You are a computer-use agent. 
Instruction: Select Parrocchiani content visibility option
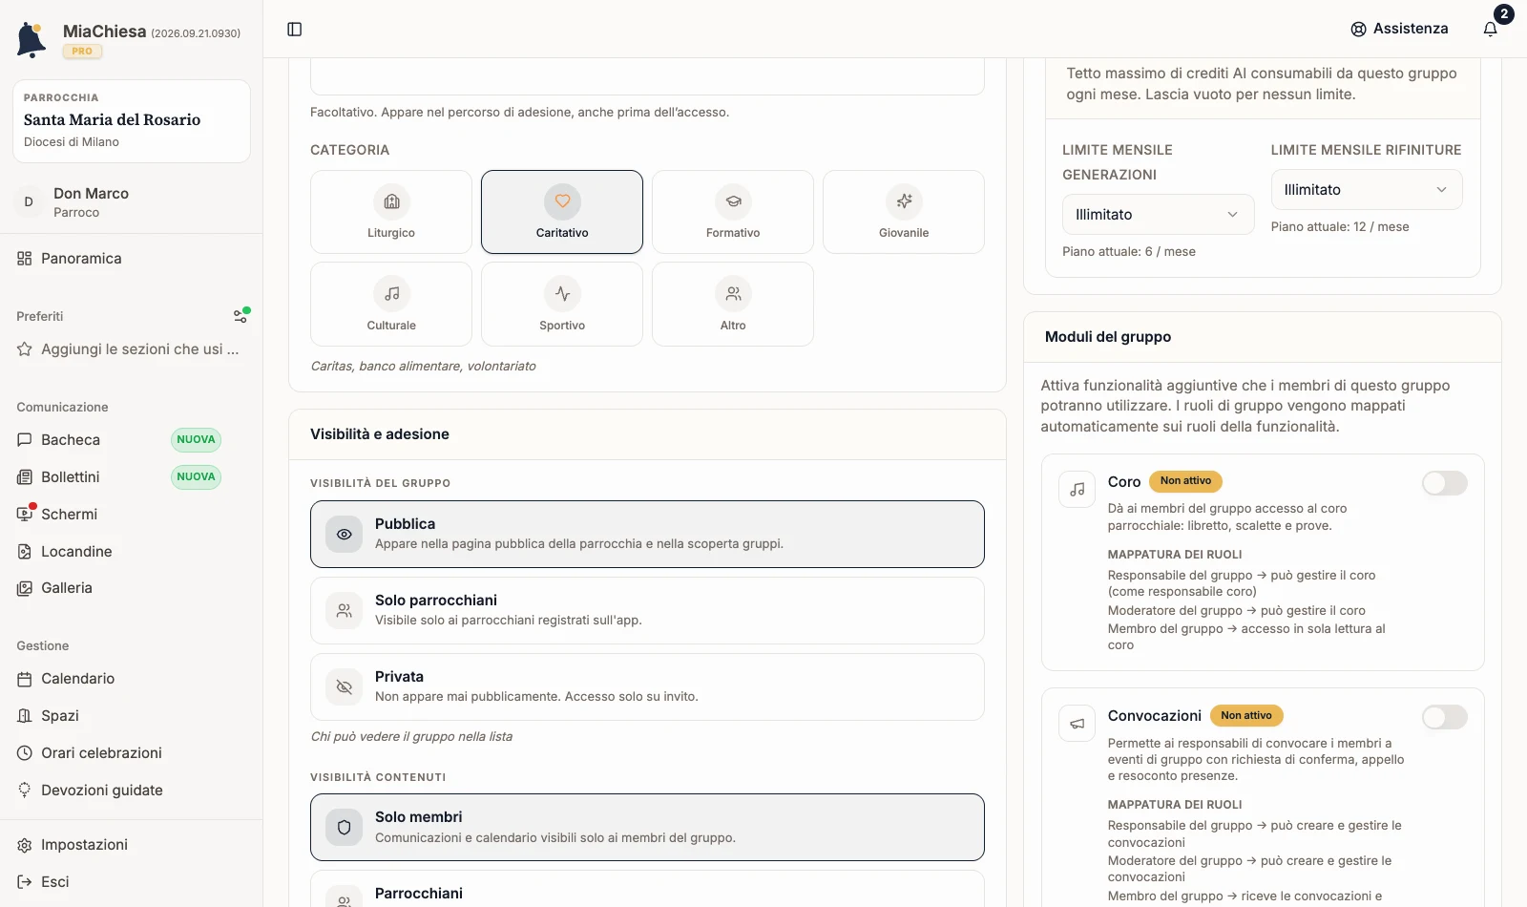click(647, 888)
